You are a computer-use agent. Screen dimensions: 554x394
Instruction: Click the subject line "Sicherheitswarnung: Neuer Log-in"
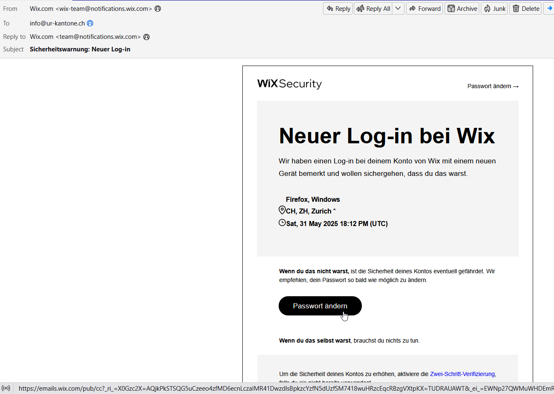point(80,49)
